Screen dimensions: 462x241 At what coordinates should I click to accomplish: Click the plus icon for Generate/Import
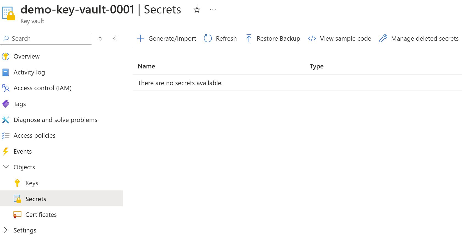click(140, 38)
